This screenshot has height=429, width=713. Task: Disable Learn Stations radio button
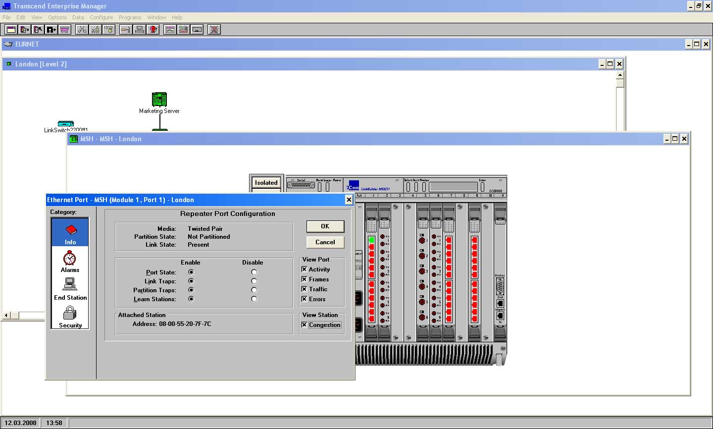click(254, 299)
